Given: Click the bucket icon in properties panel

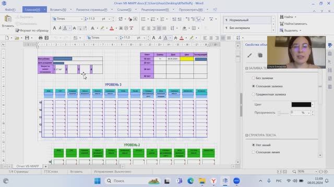Looking at the screenshot, I should click(x=260, y=56).
